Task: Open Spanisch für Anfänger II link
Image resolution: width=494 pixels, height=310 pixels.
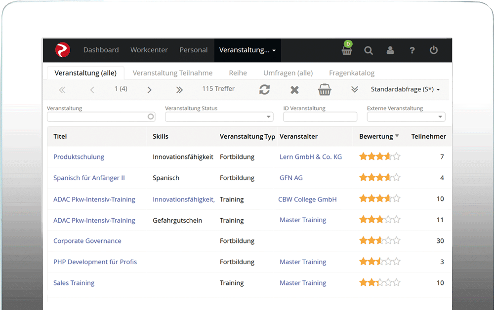Action: (x=89, y=178)
